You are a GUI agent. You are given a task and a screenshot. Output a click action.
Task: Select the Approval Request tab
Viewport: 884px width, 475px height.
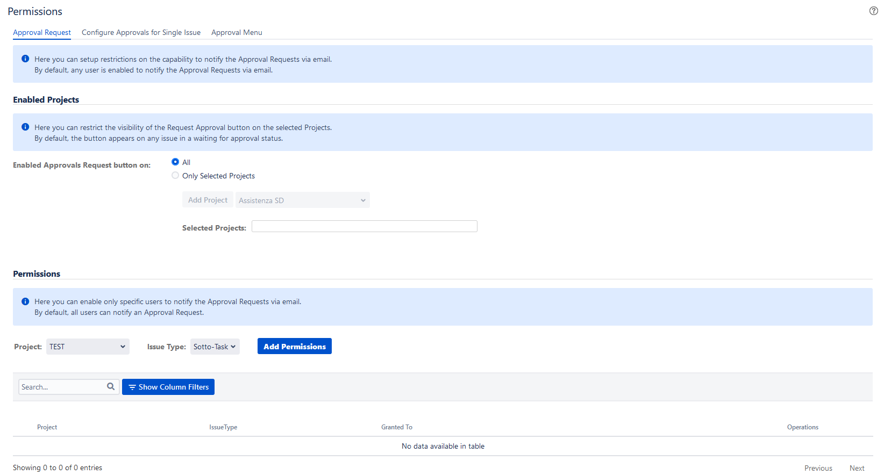(x=42, y=32)
